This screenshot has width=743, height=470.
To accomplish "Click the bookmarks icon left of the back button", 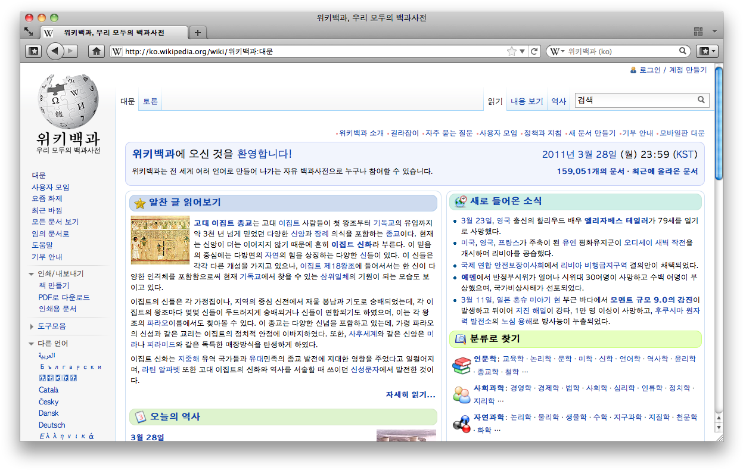I will pyautogui.click(x=33, y=51).
